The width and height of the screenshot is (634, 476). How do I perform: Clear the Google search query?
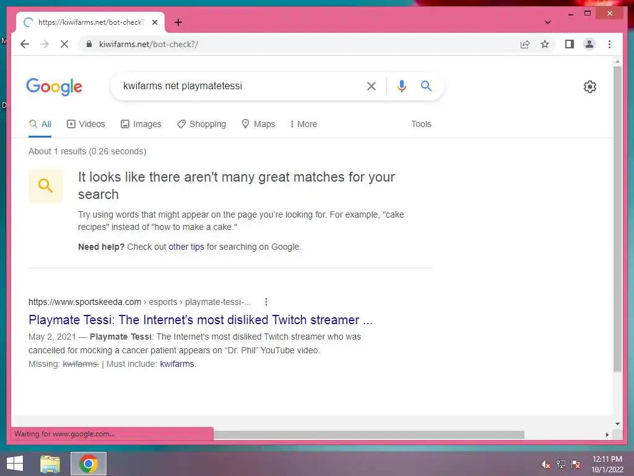pyautogui.click(x=371, y=86)
